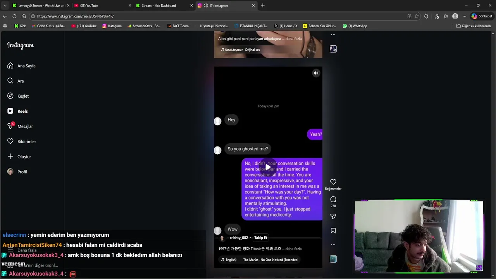Screen dimensions: 496x279
Task: Click the Instagram logo wordmark
Action: click(21, 45)
